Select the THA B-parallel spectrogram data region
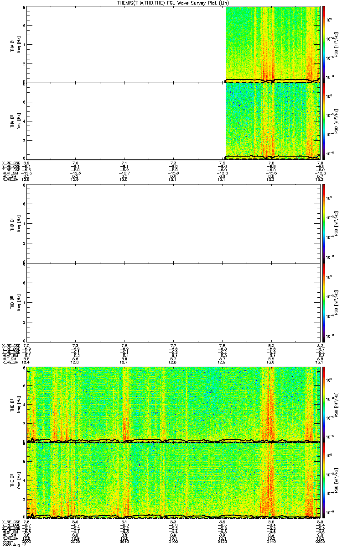The height and width of the screenshot is (548, 342). (273, 121)
